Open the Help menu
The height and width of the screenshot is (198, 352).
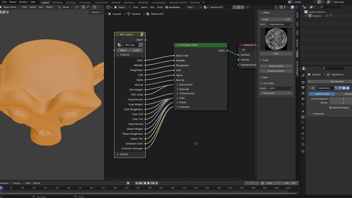coord(33,2)
